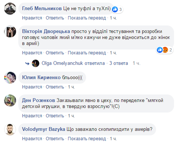The width and height of the screenshot is (180, 144).
Task: Click the reply arrow icon beside Olga Omelyanchuk
Action: [x=27, y=64]
